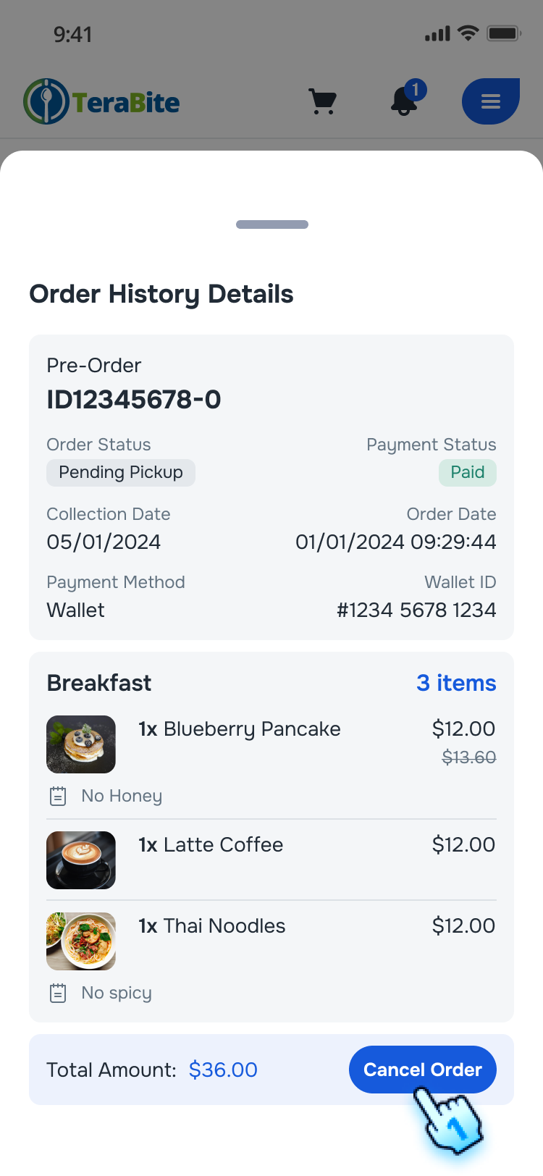
Task: Click the note icon beside No Honey
Action: point(57,795)
